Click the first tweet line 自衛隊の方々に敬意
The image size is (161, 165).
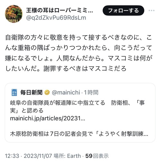pyautogui.click(x=79, y=38)
